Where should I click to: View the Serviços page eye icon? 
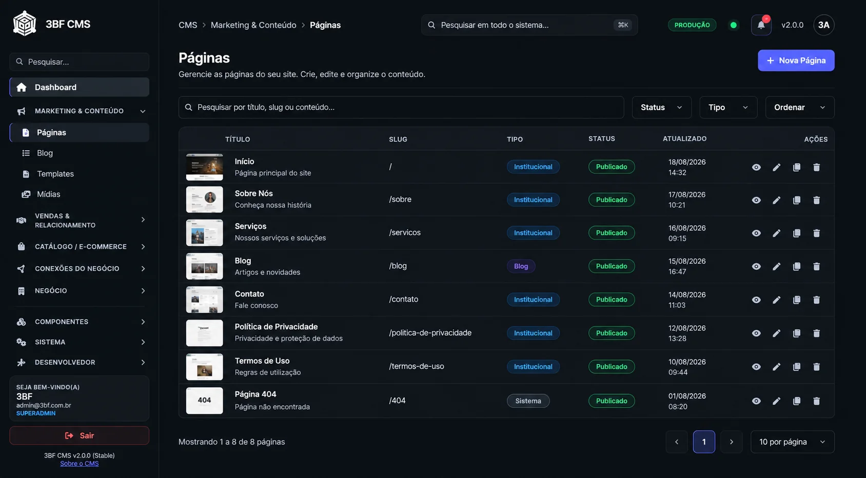[756, 233]
